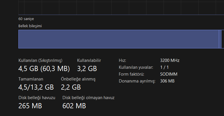This screenshot has width=224, height=116.
Task: Click the "Disk belleği olmayan havuz" label
Action: point(89,98)
